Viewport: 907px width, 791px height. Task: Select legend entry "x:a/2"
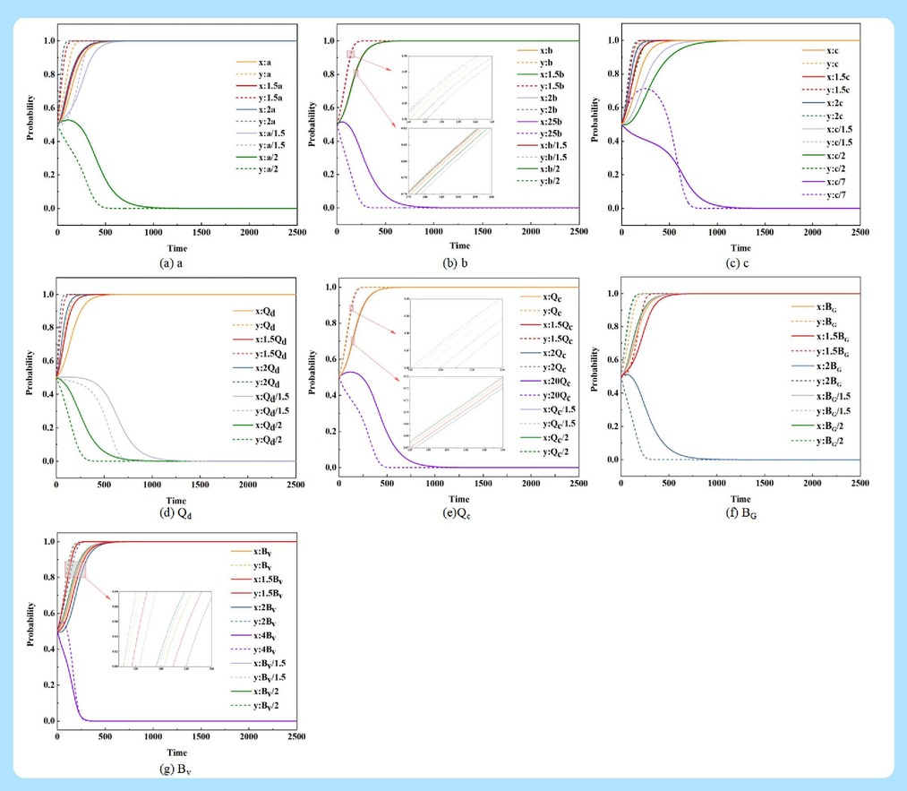pos(257,158)
